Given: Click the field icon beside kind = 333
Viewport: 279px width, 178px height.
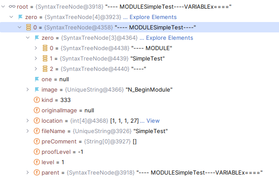Looking at the screenshot, I should pos(37,100).
